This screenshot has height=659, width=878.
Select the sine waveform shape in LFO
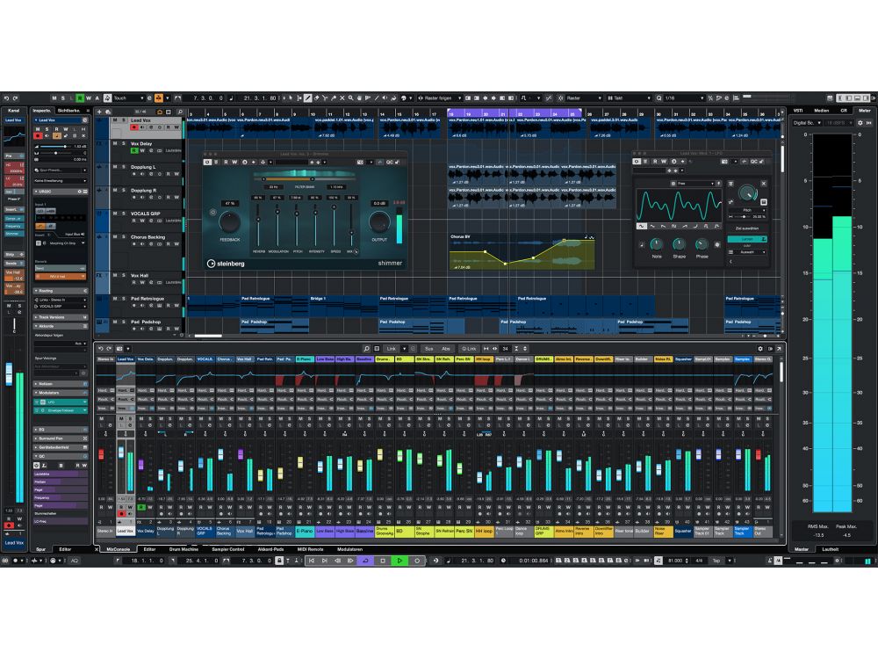642,226
